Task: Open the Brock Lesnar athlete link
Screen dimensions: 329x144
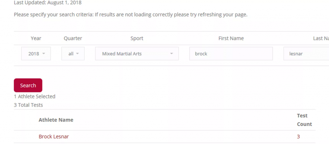Action: (x=54, y=137)
